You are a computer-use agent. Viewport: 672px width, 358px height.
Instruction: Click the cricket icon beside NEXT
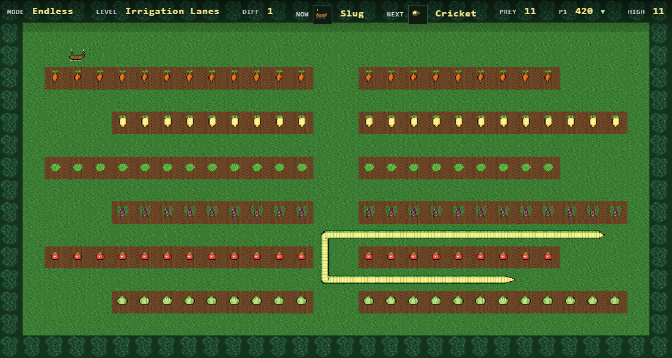(417, 14)
